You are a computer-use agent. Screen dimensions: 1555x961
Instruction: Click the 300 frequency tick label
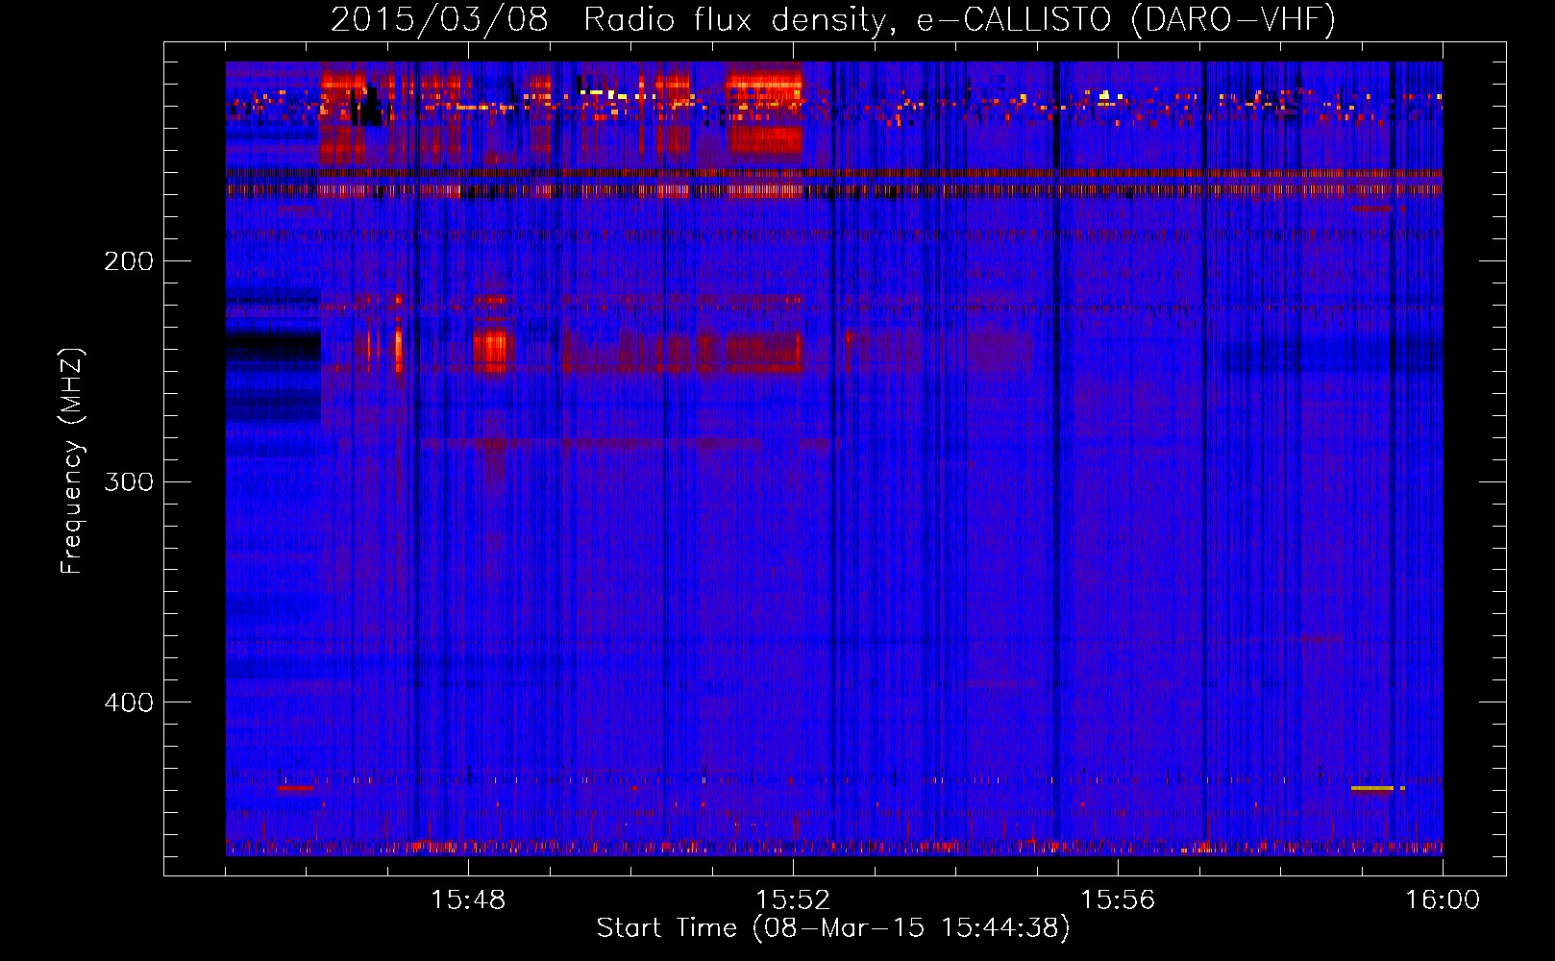[x=129, y=481]
